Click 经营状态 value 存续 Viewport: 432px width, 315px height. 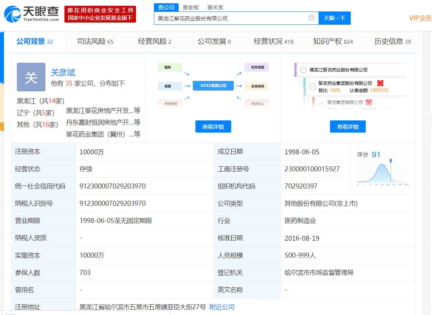point(86,169)
